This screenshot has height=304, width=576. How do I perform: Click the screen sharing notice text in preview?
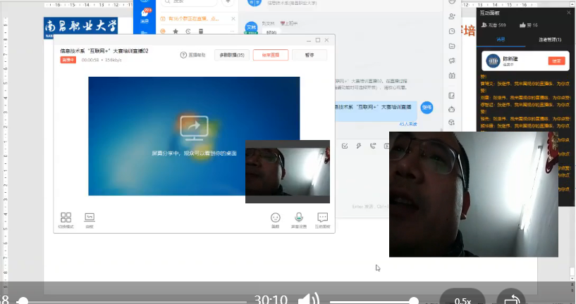(x=194, y=153)
